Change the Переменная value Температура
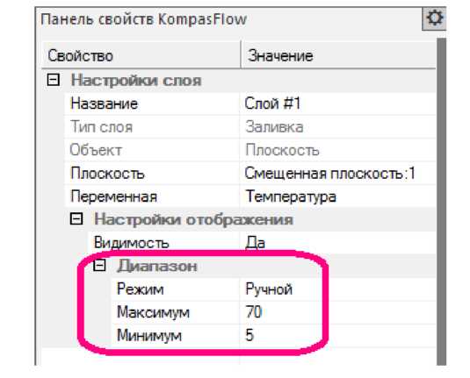 click(x=337, y=196)
